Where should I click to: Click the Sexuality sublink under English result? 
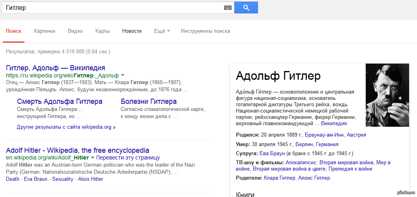click(62, 179)
